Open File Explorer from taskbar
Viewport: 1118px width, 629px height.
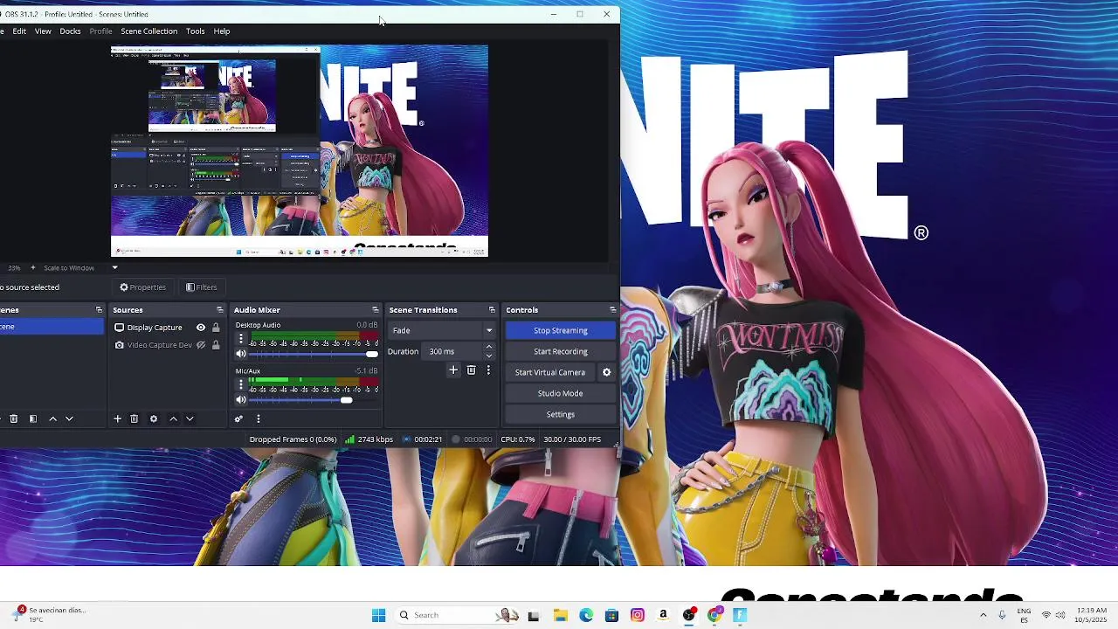coord(561,615)
